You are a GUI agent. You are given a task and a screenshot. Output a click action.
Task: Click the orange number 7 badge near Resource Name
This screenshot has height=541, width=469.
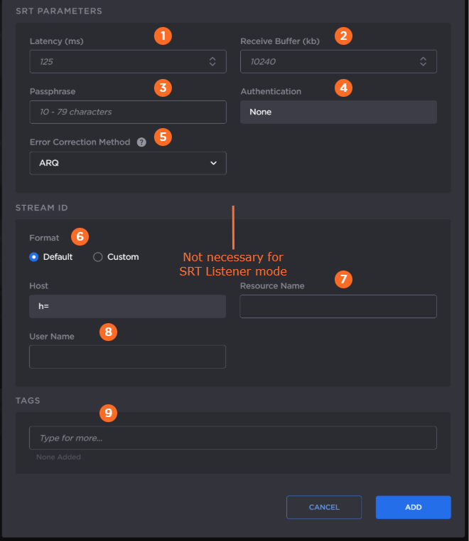[344, 279]
